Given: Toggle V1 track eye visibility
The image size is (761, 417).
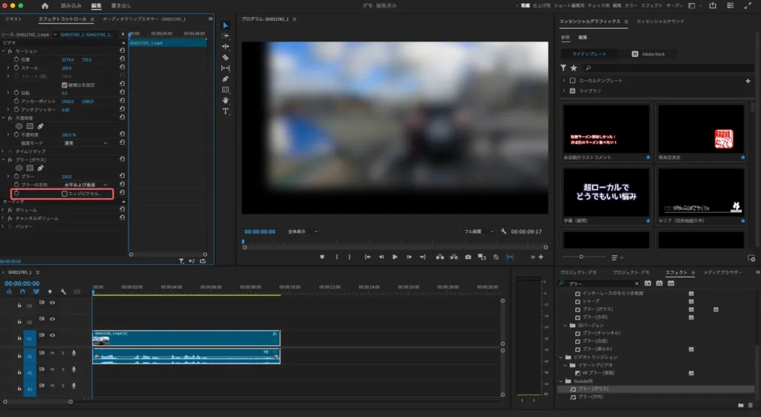Looking at the screenshot, I should (52, 335).
